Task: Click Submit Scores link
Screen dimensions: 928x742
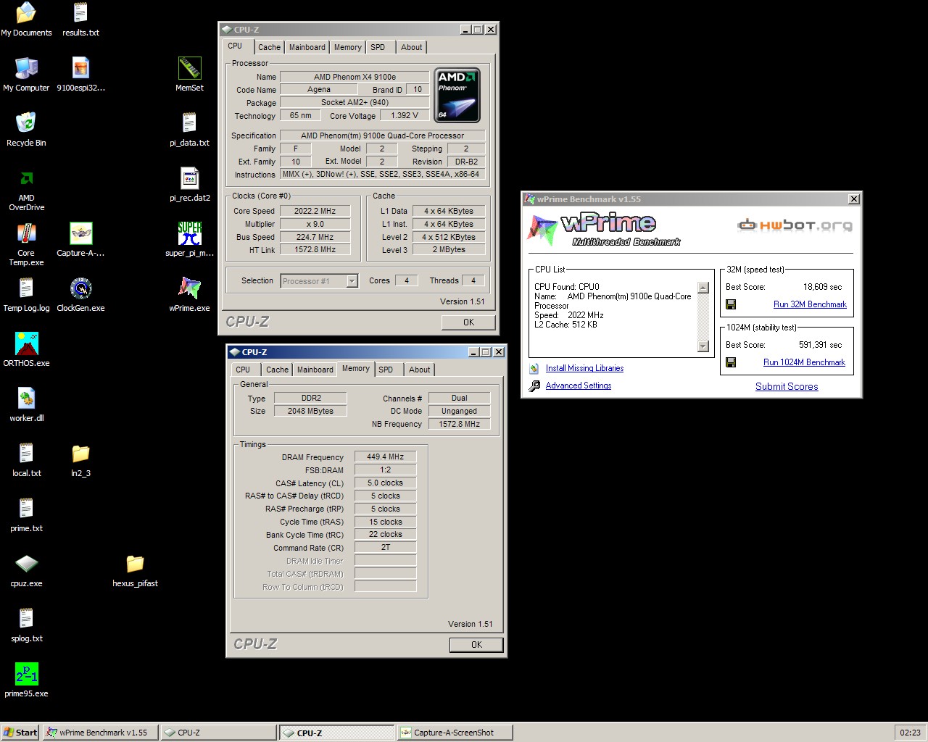Action: coord(787,386)
